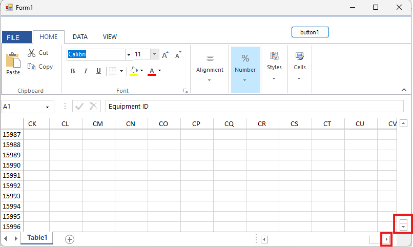Click the horizontal scrollbar thumb
The width and height of the screenshot is (413, 247).
pyautogui.click(x=376, y=239)
